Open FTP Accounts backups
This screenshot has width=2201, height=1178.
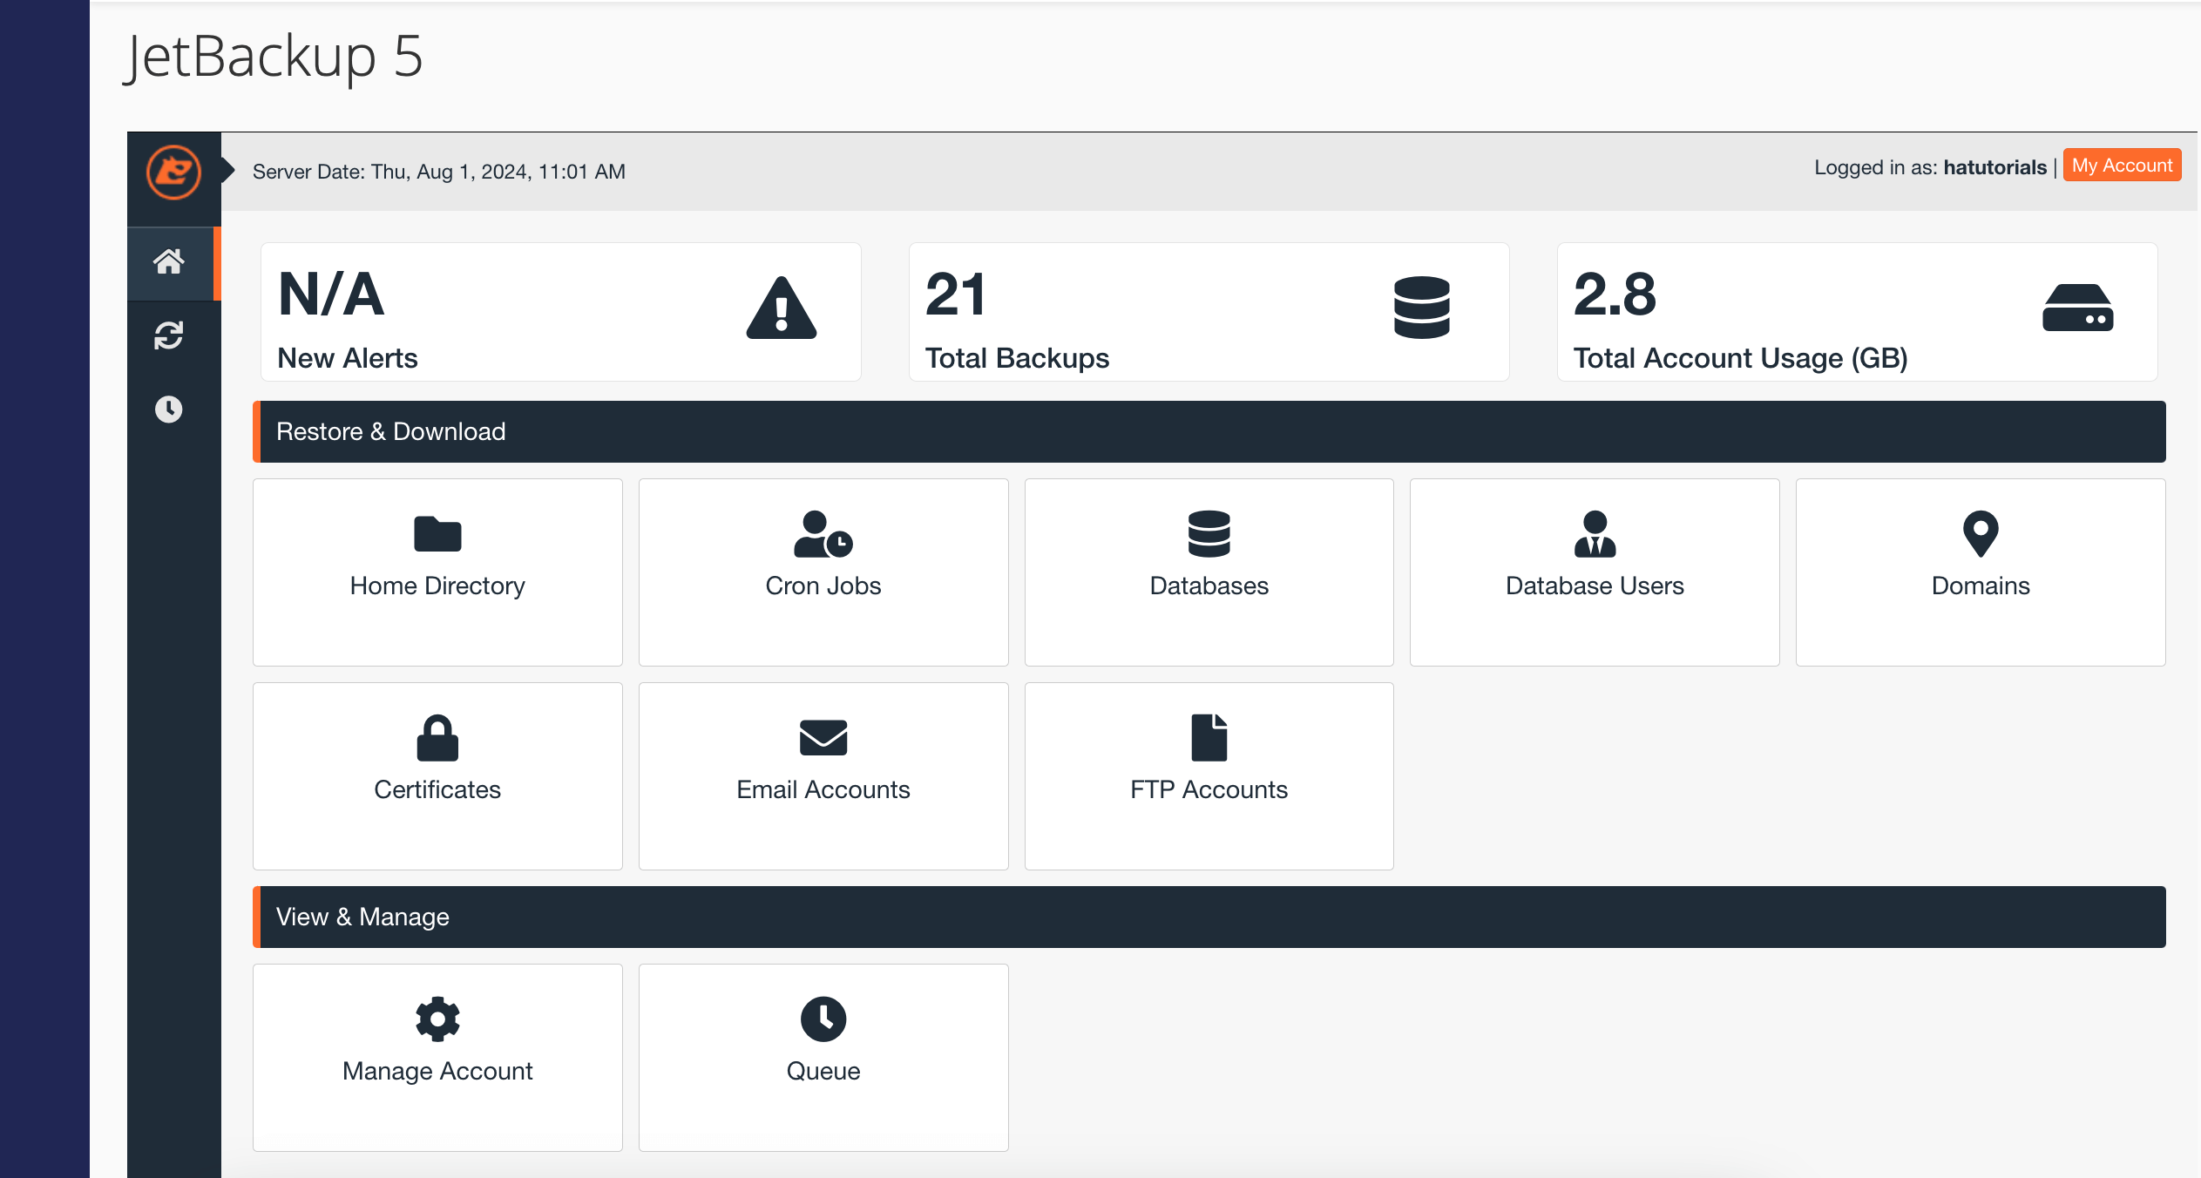1209,775
